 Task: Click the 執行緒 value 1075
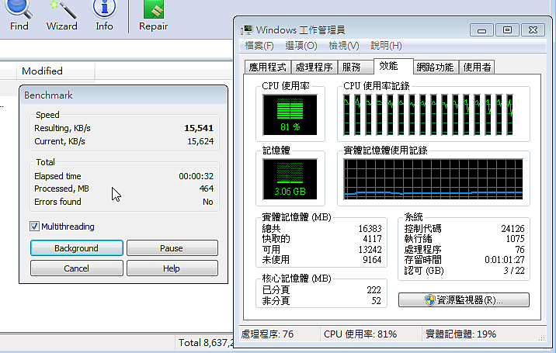click(x=515, y=239)
